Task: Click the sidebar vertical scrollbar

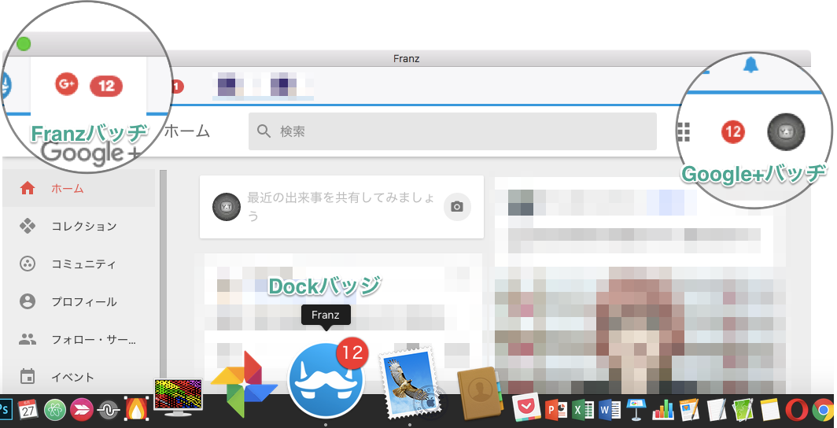Action: point(164,282)
